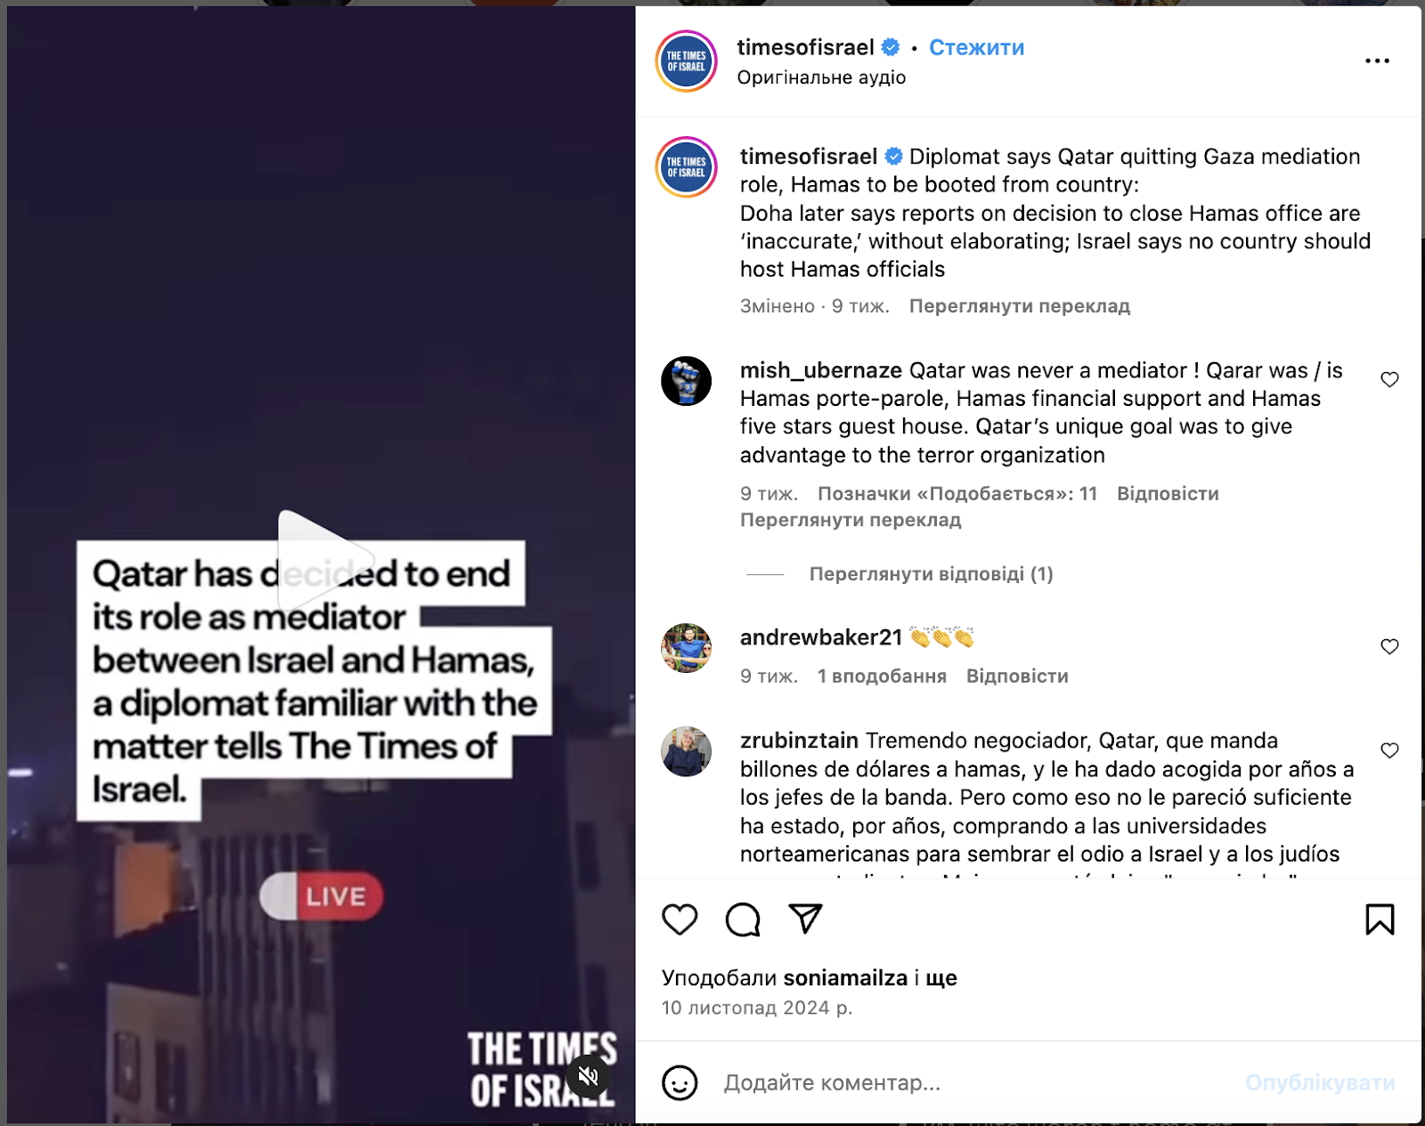The height and width of the screenshot is (1126, 1425).
Task: View translation of mish_ubernaze's comment
Action: 851,520
